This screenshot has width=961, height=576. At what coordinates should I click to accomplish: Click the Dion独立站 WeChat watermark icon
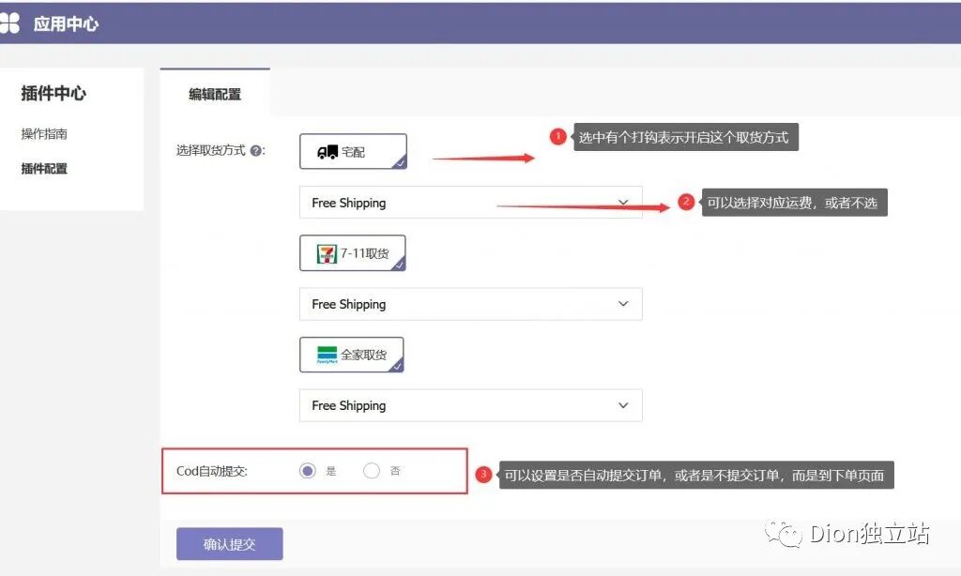785,534
